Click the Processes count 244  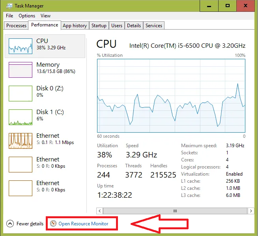click(x=103, y=175)
